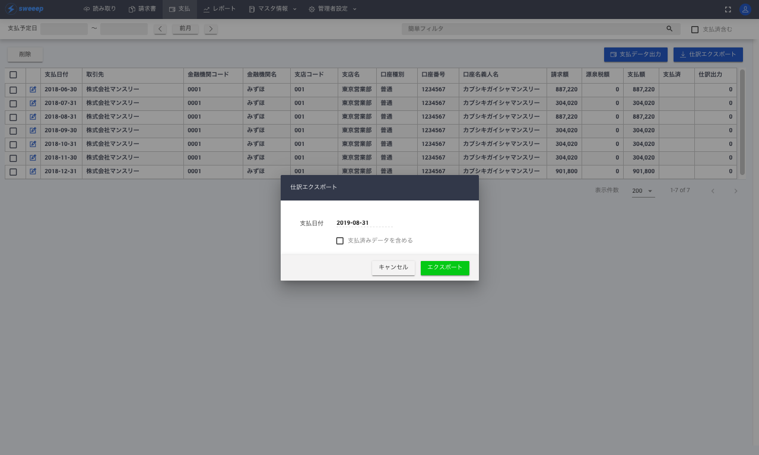The image size is (759, 455).
Task: Click the green エクスポート button
Action: coord(444,268)
